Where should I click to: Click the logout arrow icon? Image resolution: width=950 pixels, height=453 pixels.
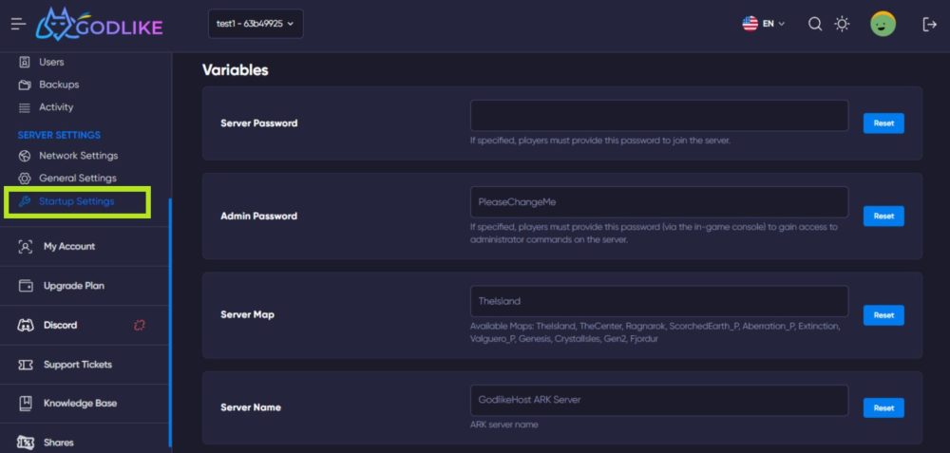coord(929,25)
